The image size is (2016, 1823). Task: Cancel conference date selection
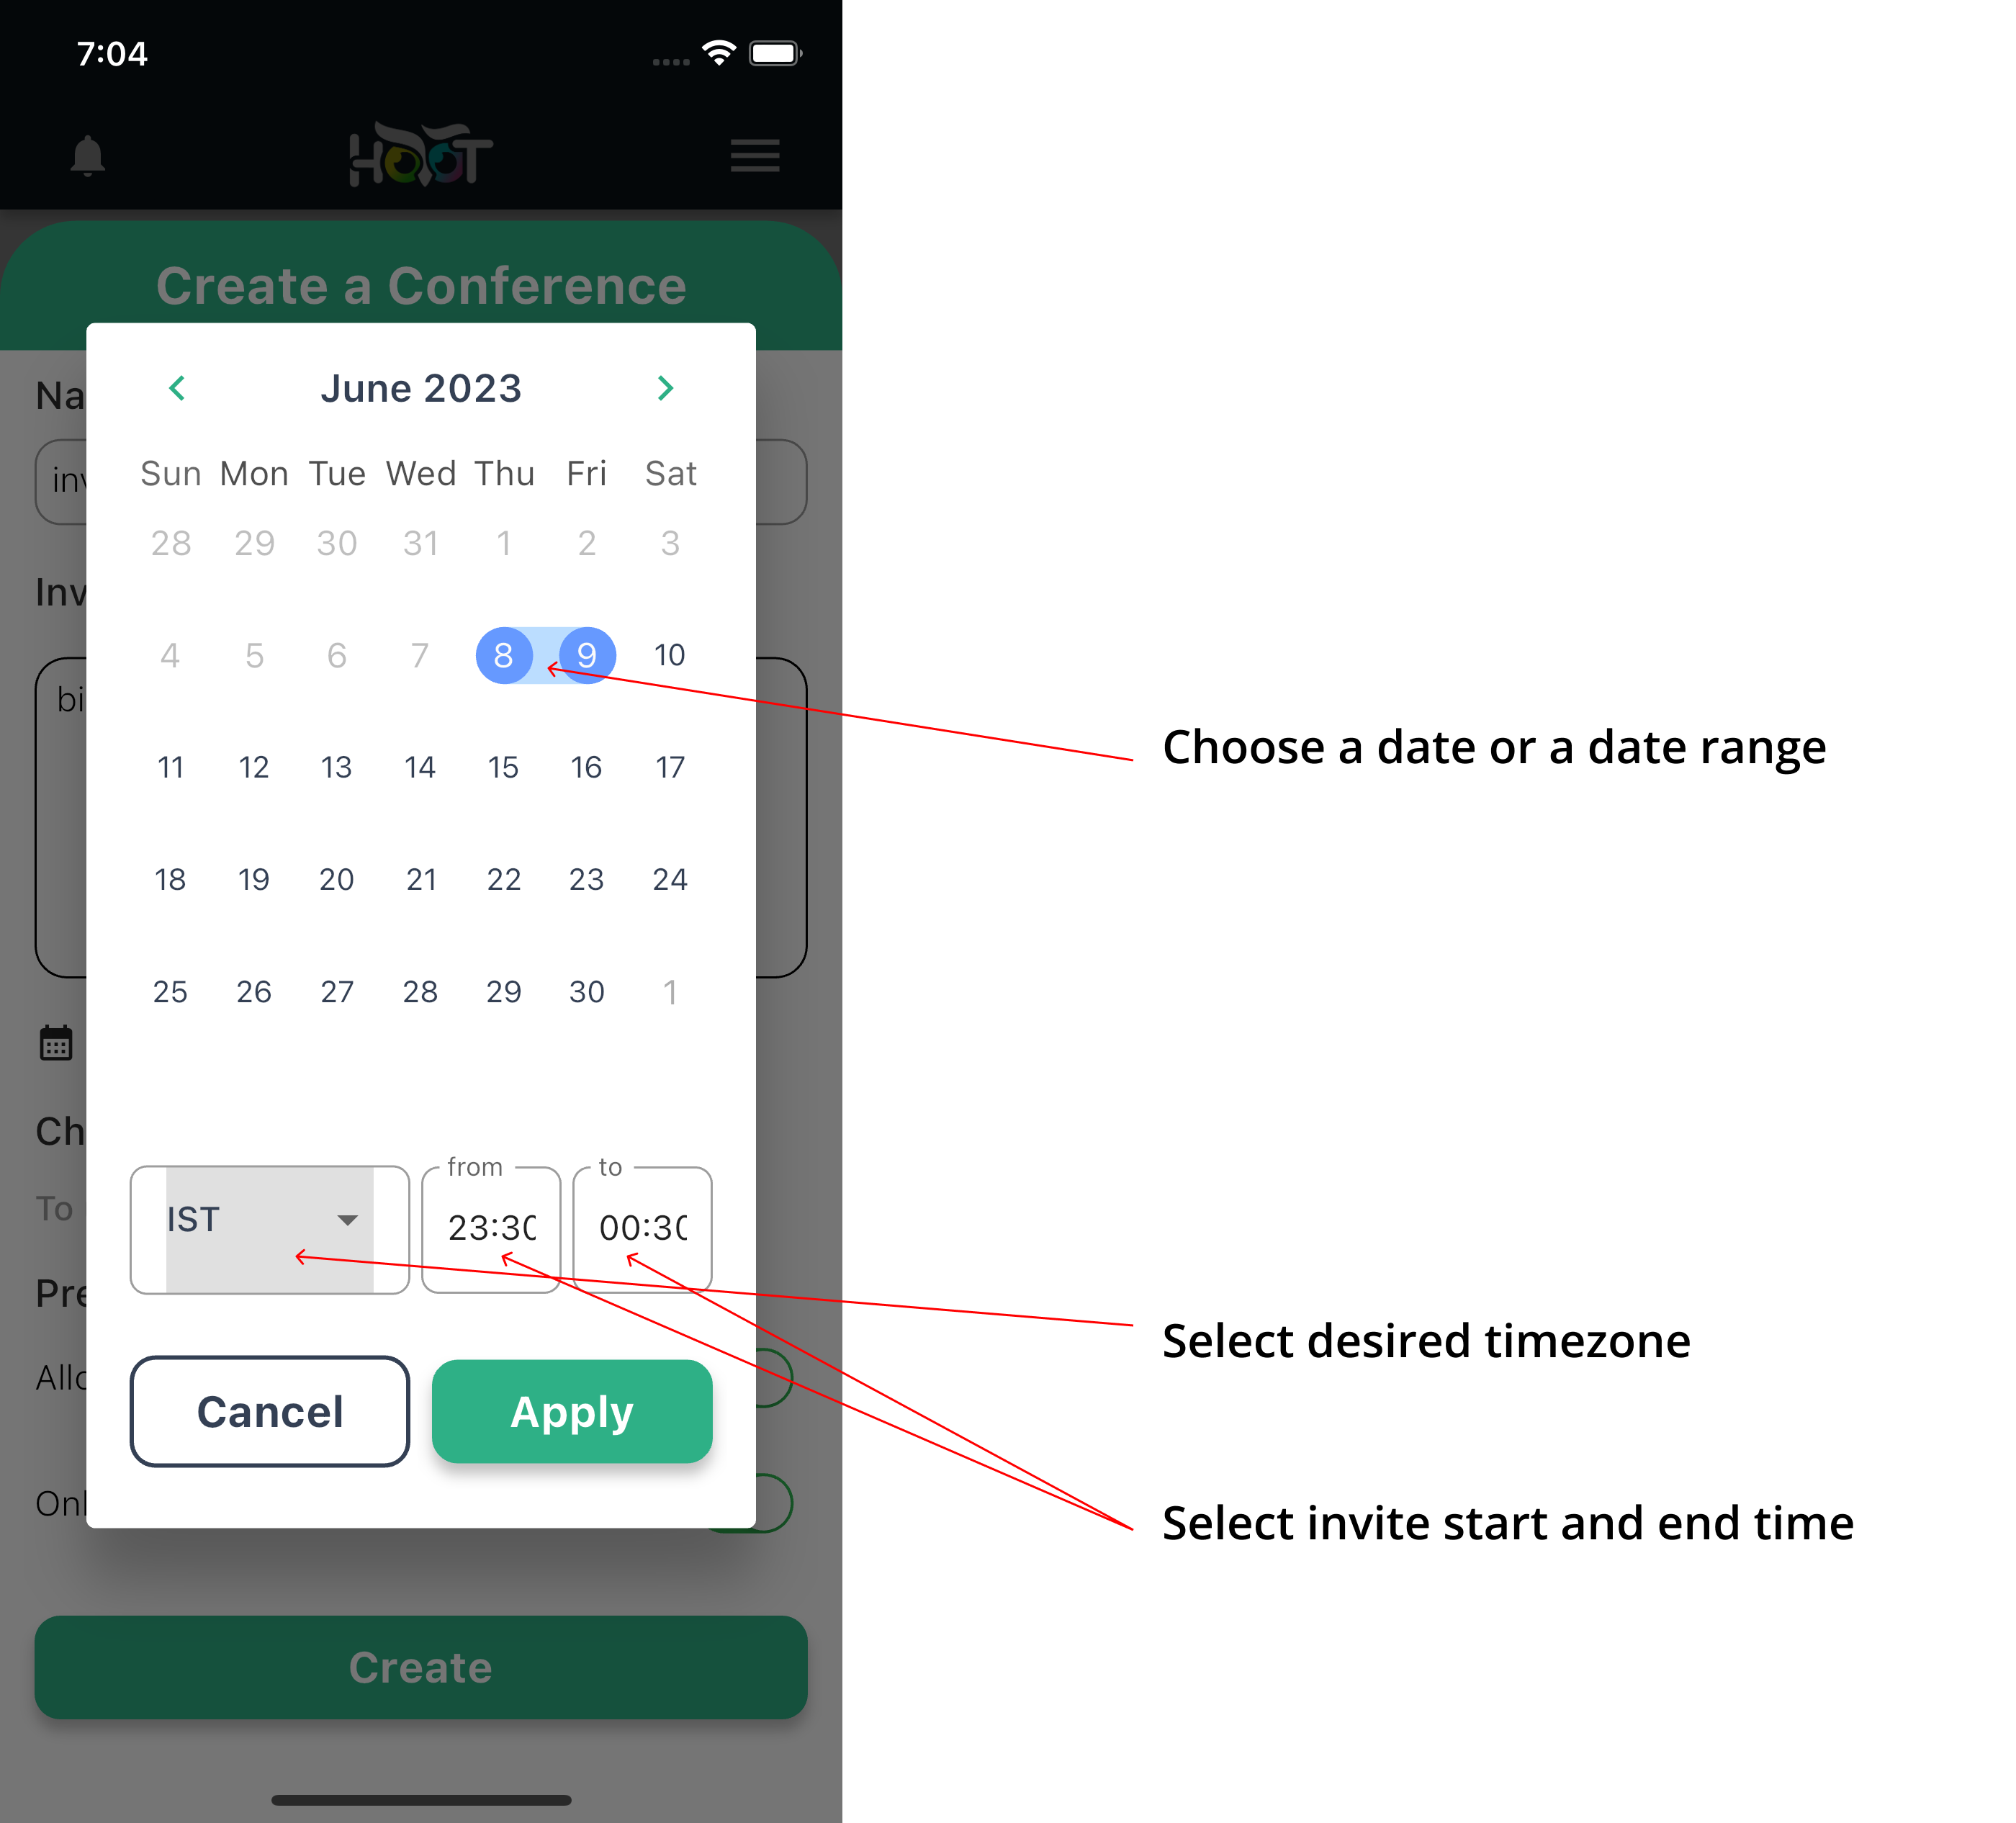[x=271, y=1410]
